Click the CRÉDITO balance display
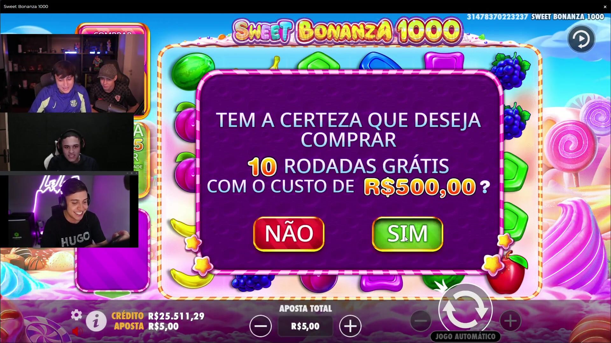 [158, 316]
